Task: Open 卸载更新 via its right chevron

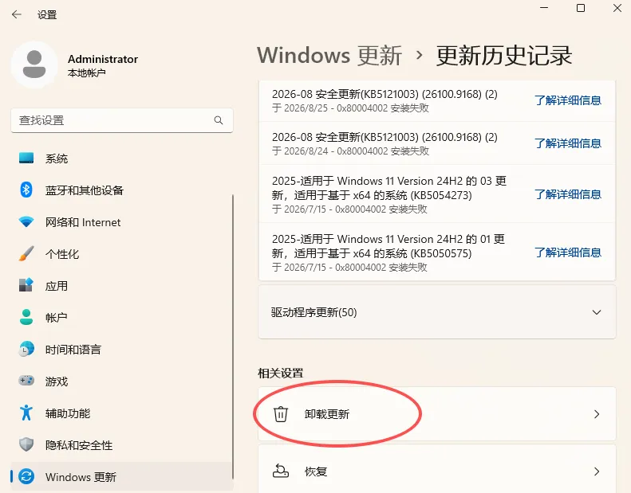Action: 597,414
